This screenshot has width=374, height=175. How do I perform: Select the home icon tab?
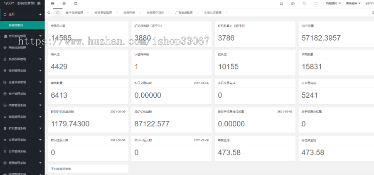coord(57,12)
